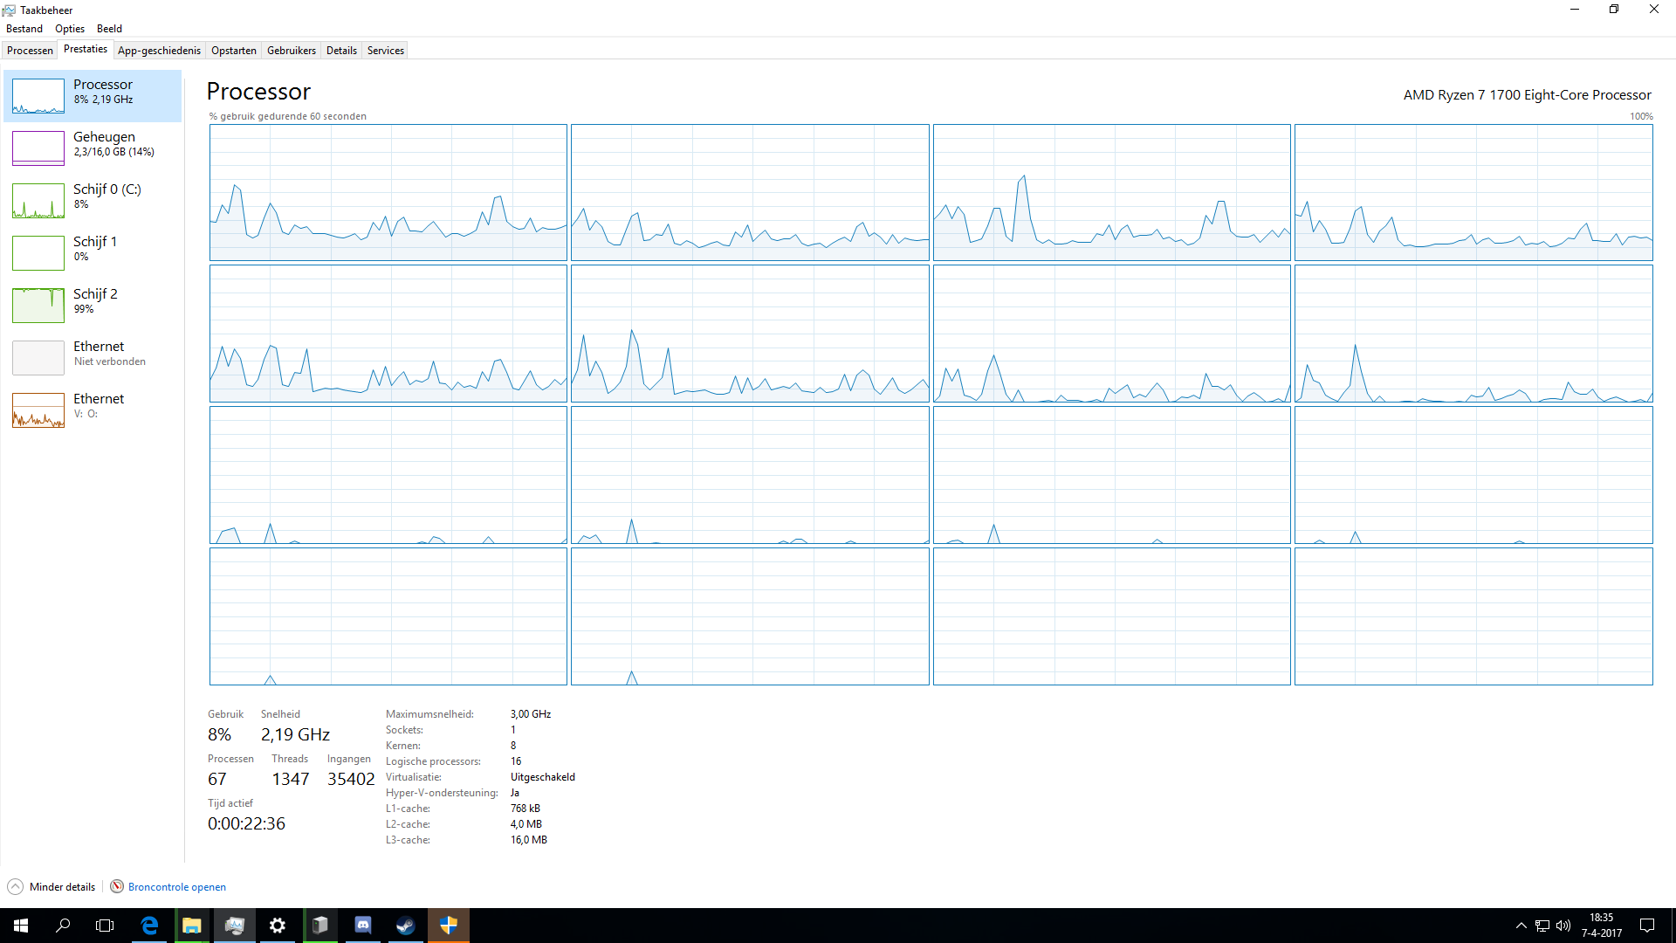This screenshot has height=943, width=1676.
Task: Select Schijf 2 disk entry
Action: click(94, 300)
